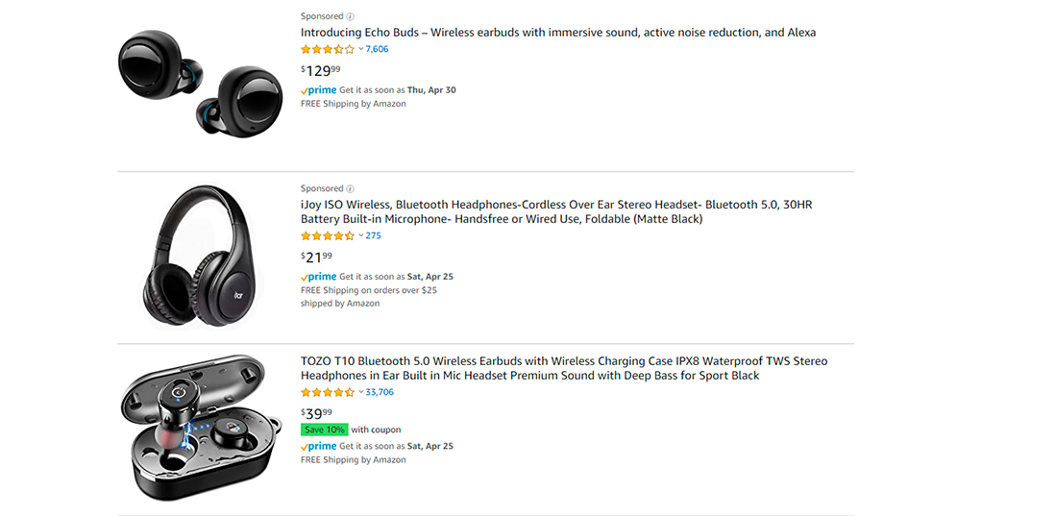
Task: Expand rating breakdown arrow next to 275
Action: click(360, 235)
